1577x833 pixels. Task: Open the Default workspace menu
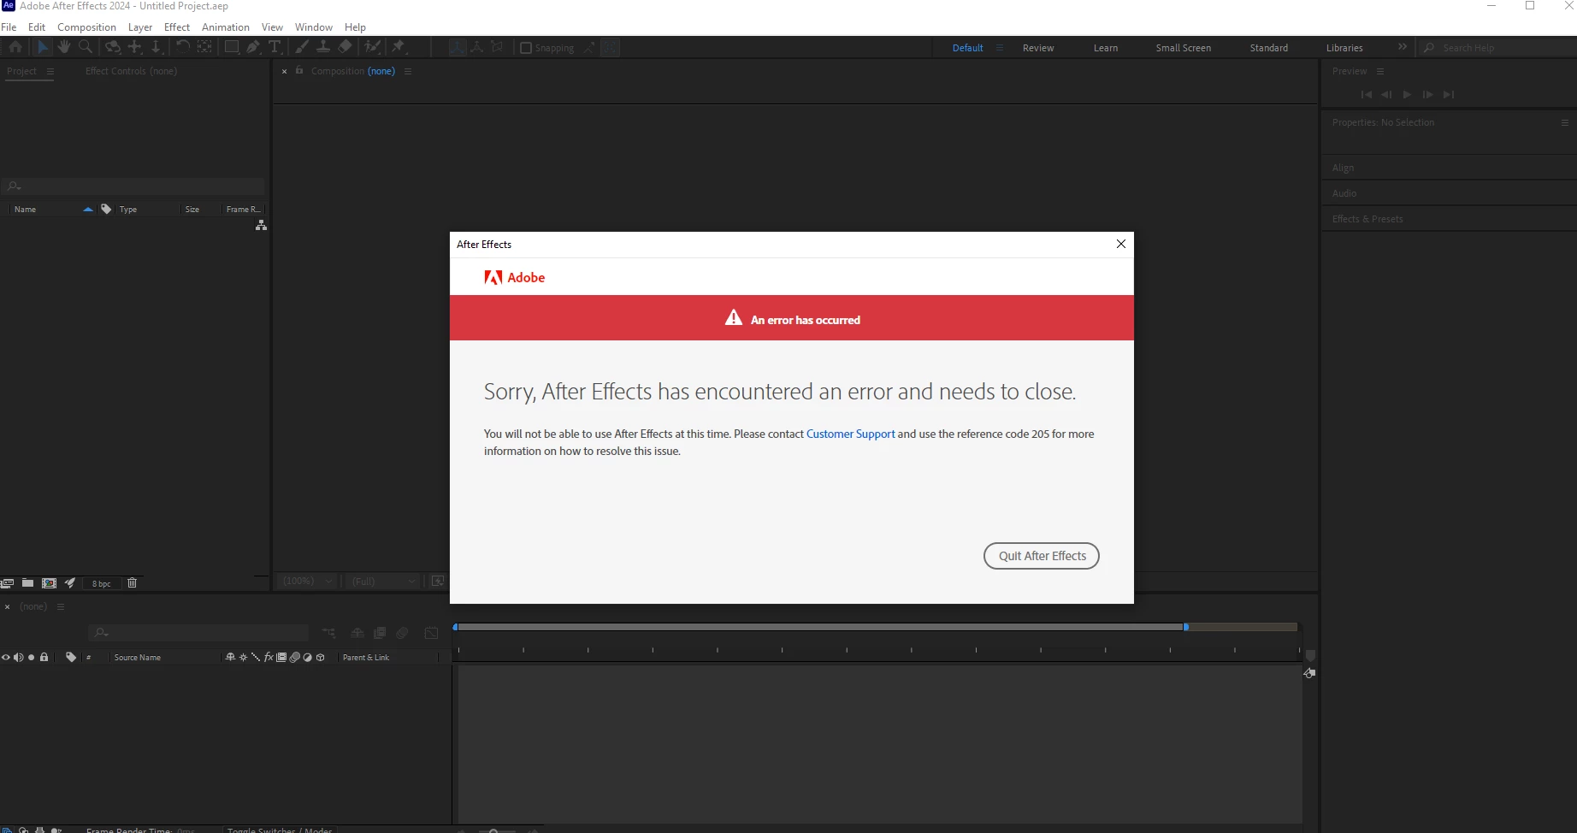click(1000, 48)
